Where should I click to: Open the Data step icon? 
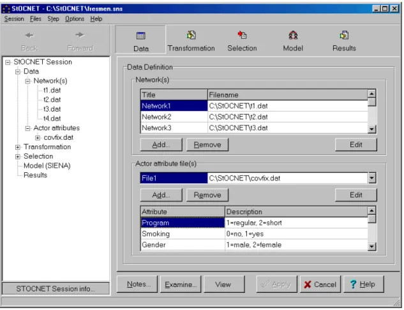(140, 36)
